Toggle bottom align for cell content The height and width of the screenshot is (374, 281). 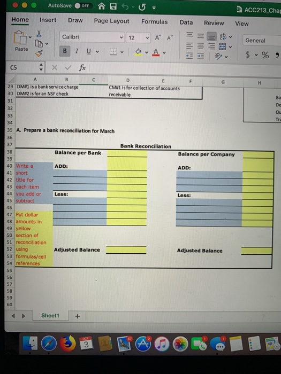(x=211, y=37)
